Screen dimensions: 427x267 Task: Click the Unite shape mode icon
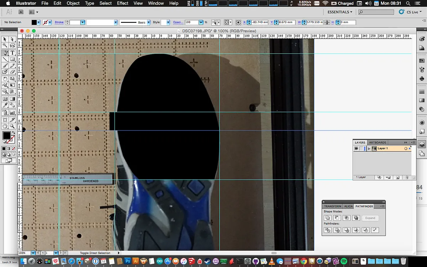pos(328,218)
